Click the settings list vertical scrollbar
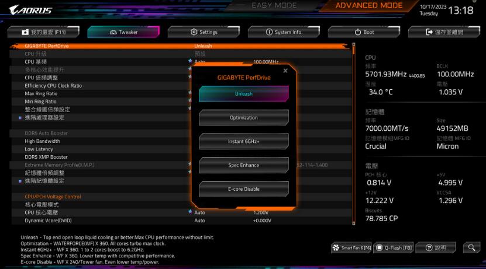Image resolution: width=486 pixels, height=269 pixels. tap(353, 134)
